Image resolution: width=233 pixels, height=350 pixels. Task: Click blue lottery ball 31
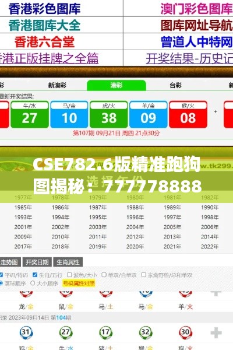coord(26,332)
